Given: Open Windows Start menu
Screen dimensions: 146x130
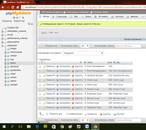Looking at the screenshot, I should (x=4, y=127).
